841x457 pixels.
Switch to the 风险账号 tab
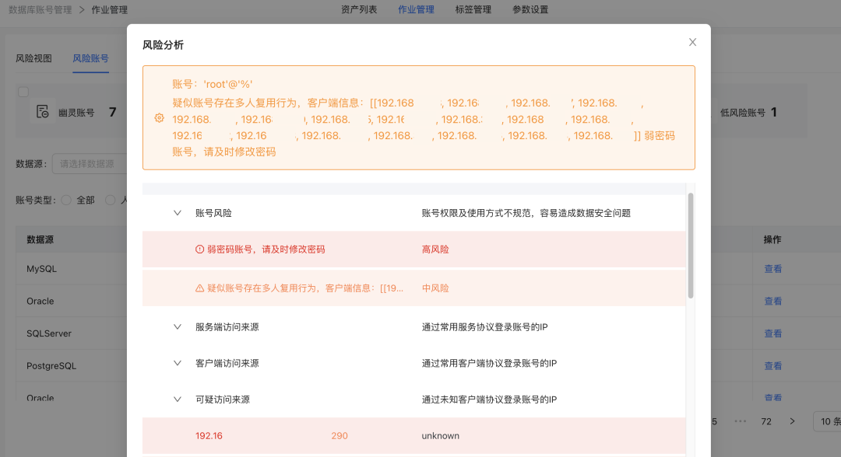tap(90, 58)
